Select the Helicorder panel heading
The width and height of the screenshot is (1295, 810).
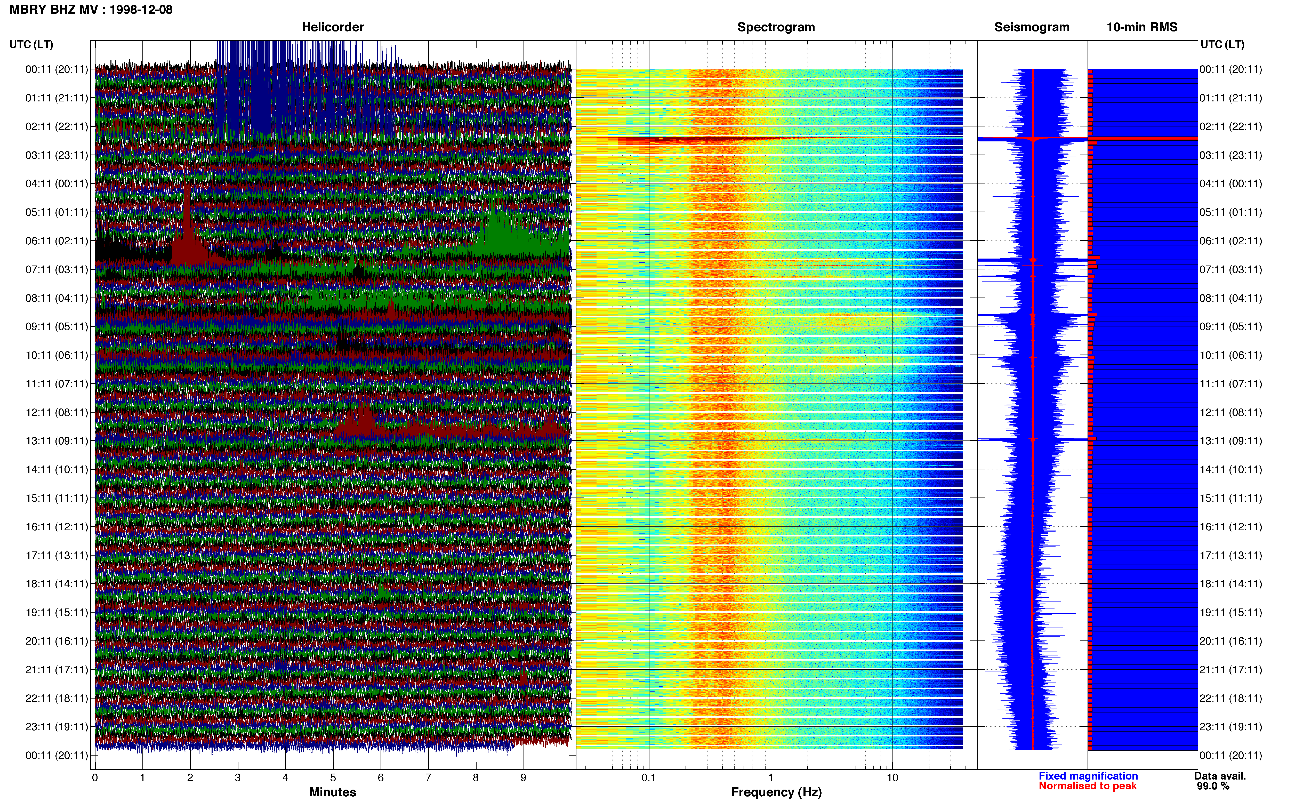pos(333,27)
